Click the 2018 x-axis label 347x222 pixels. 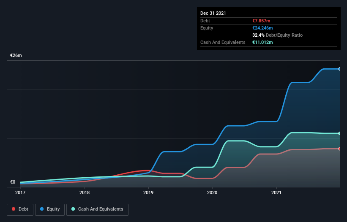[85, 192]
